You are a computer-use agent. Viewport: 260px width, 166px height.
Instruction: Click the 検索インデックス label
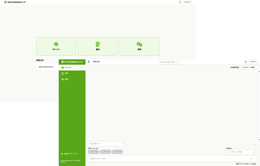93,148
